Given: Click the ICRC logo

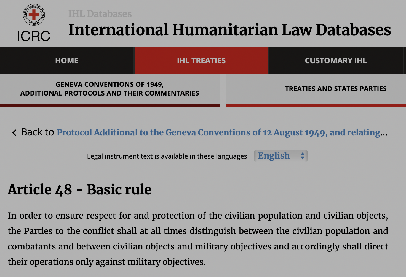Looking at the screenshot, I should tap(34, 23).
